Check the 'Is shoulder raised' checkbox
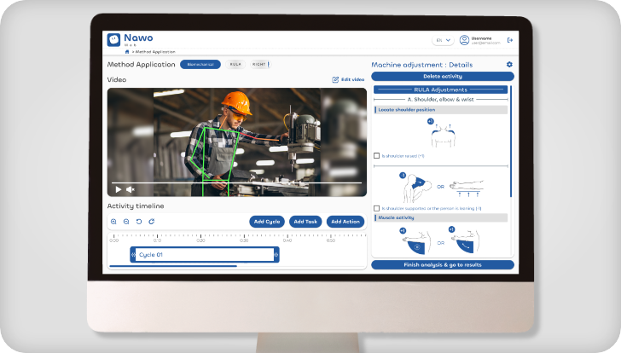 [377, 156]
